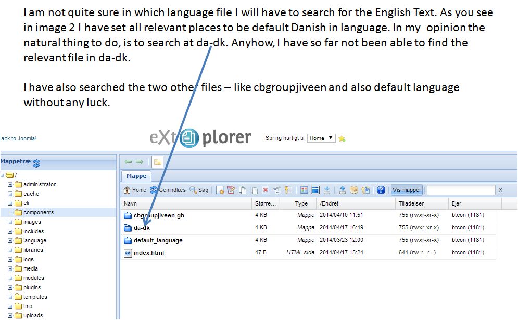
Task: Click the eXtplorer logo
Action: point(200,137)
